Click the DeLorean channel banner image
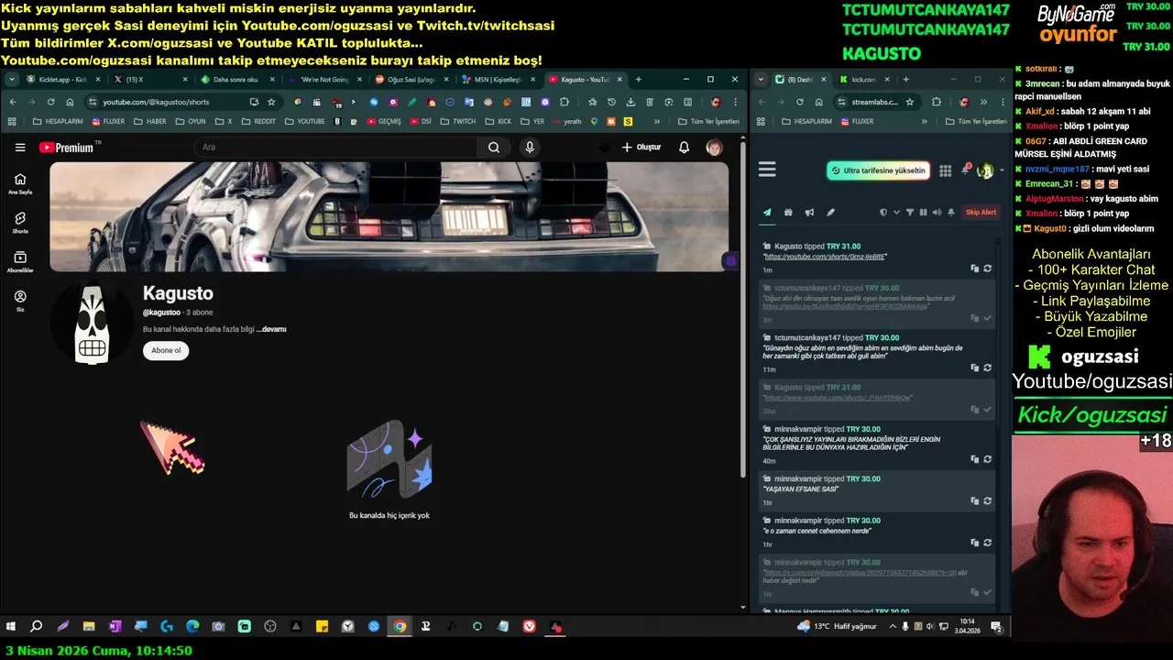This screenshot has width=1173, height=660. [x=389, y=217]
